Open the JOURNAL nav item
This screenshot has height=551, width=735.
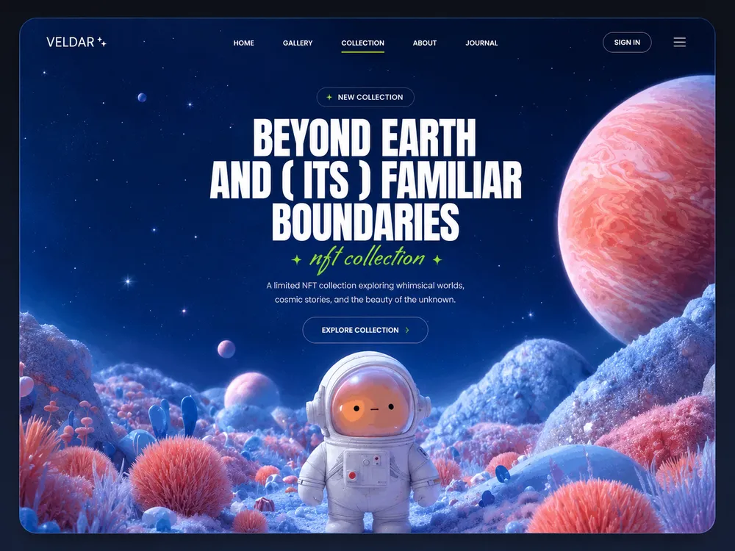coord(481,43)
